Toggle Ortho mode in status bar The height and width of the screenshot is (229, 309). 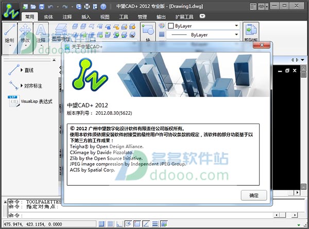click(119, 224)
